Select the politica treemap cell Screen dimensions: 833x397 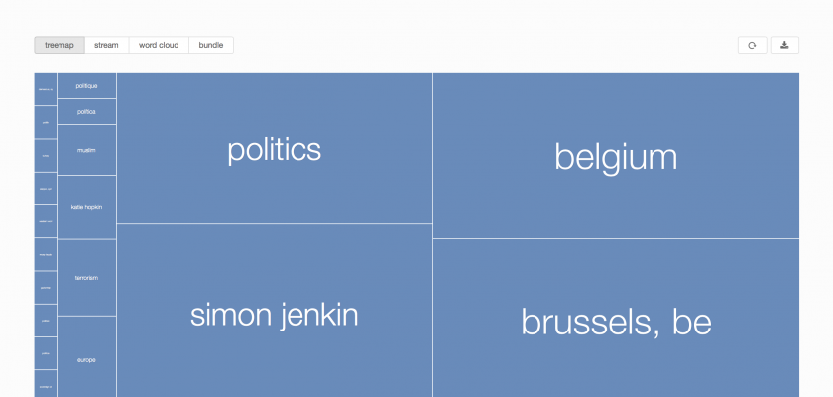(x=86, y=112)
